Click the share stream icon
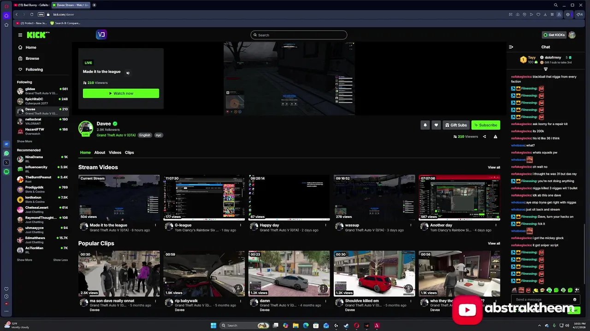Viewport: 590px width, 331px height. (484, 137)
